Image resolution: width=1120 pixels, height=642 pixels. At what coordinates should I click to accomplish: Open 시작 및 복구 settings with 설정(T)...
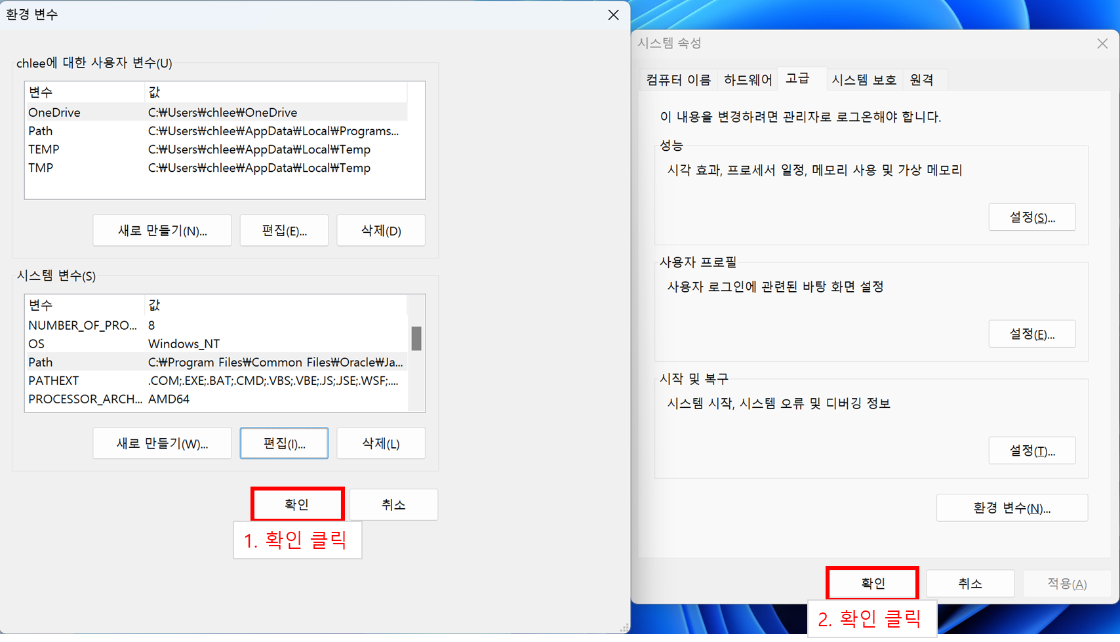(x=1032, y=451)
